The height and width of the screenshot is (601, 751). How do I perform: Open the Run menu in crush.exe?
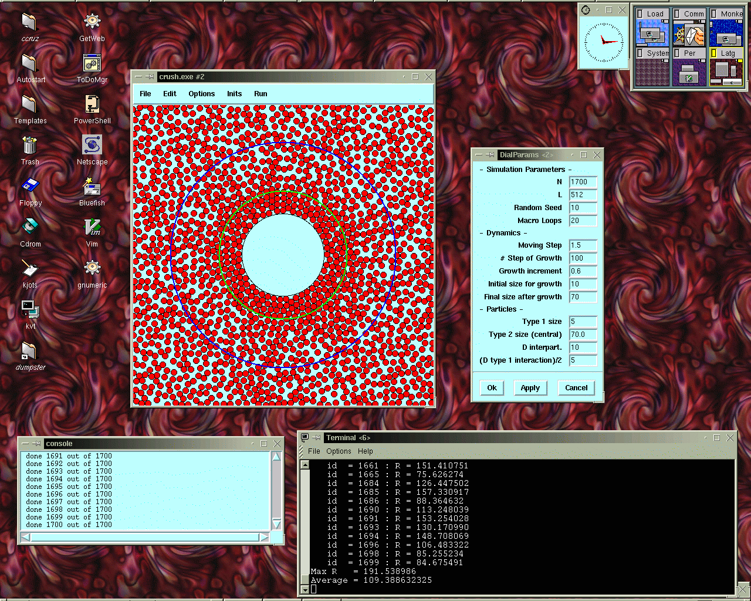point(261,94)
